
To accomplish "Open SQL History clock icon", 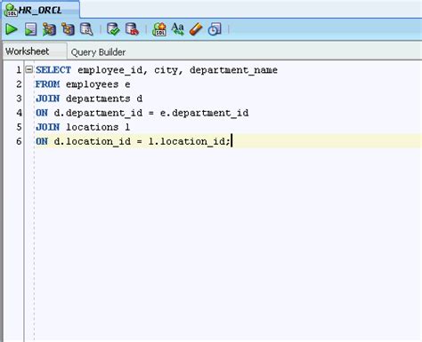I will (215, 29).
